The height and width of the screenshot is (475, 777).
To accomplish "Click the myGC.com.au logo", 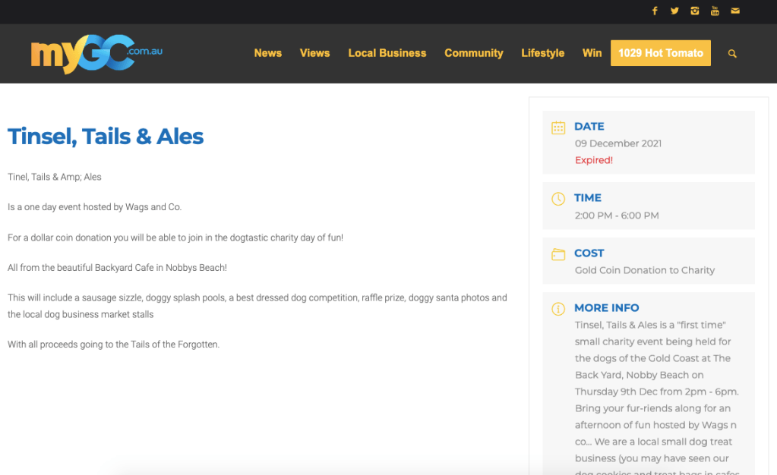I will coord(96,53).
